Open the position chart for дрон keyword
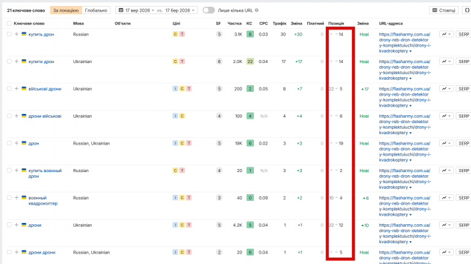 tap(446, 143)
